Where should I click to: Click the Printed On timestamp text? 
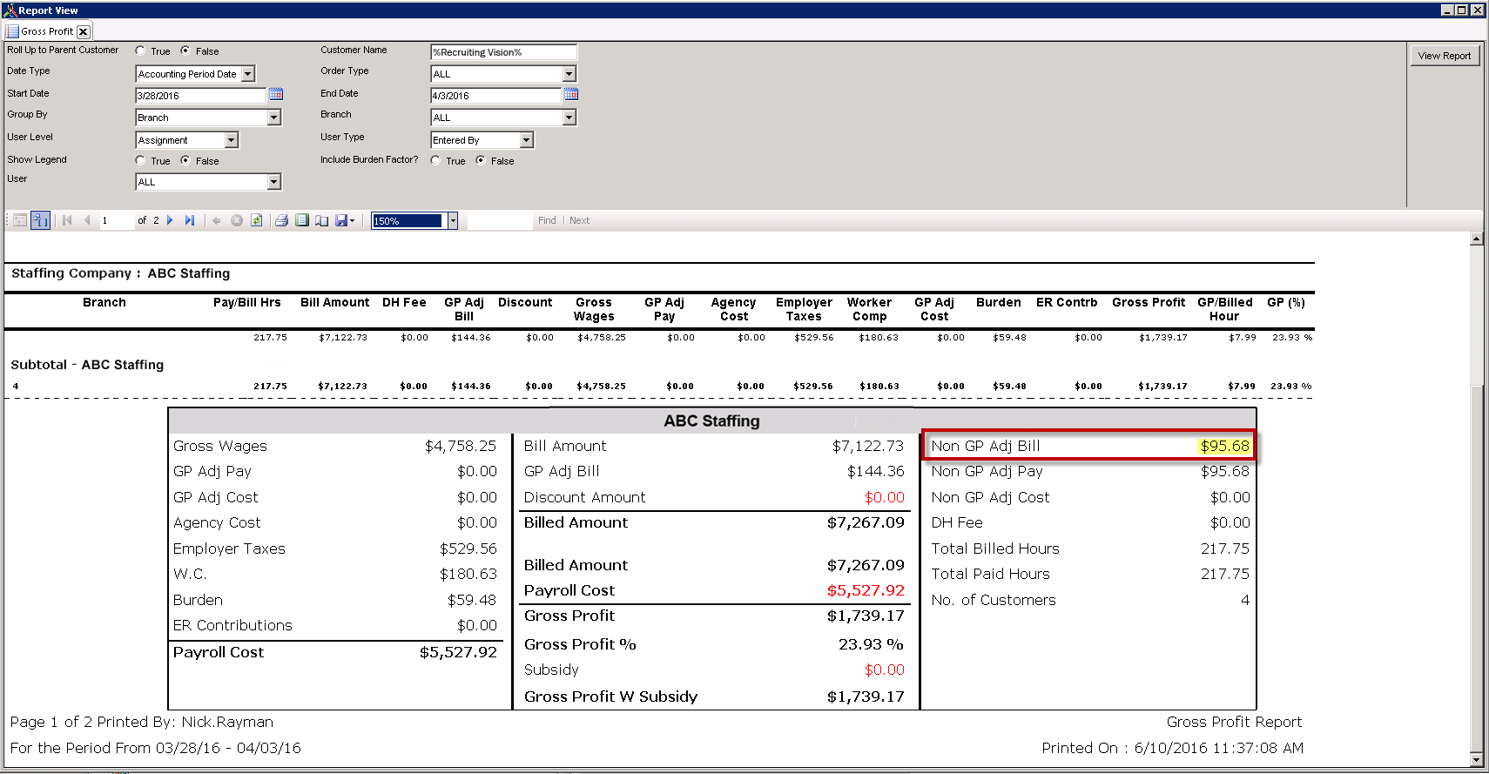pyautogui.click(x=1172, y=748)
